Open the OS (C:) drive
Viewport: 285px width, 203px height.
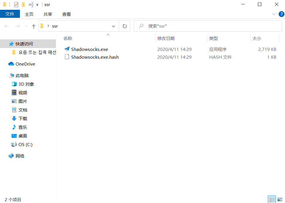click(x=25, y=145)
